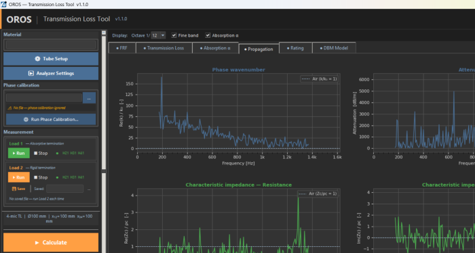Click Load 2 'H21 H31 H41' channel text
This screenshot has width=475, height=253.
click(73, 177)
